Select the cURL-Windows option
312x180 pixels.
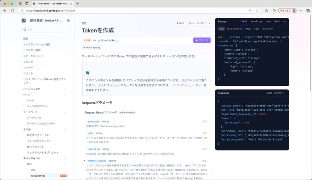[x=234, y=29]
